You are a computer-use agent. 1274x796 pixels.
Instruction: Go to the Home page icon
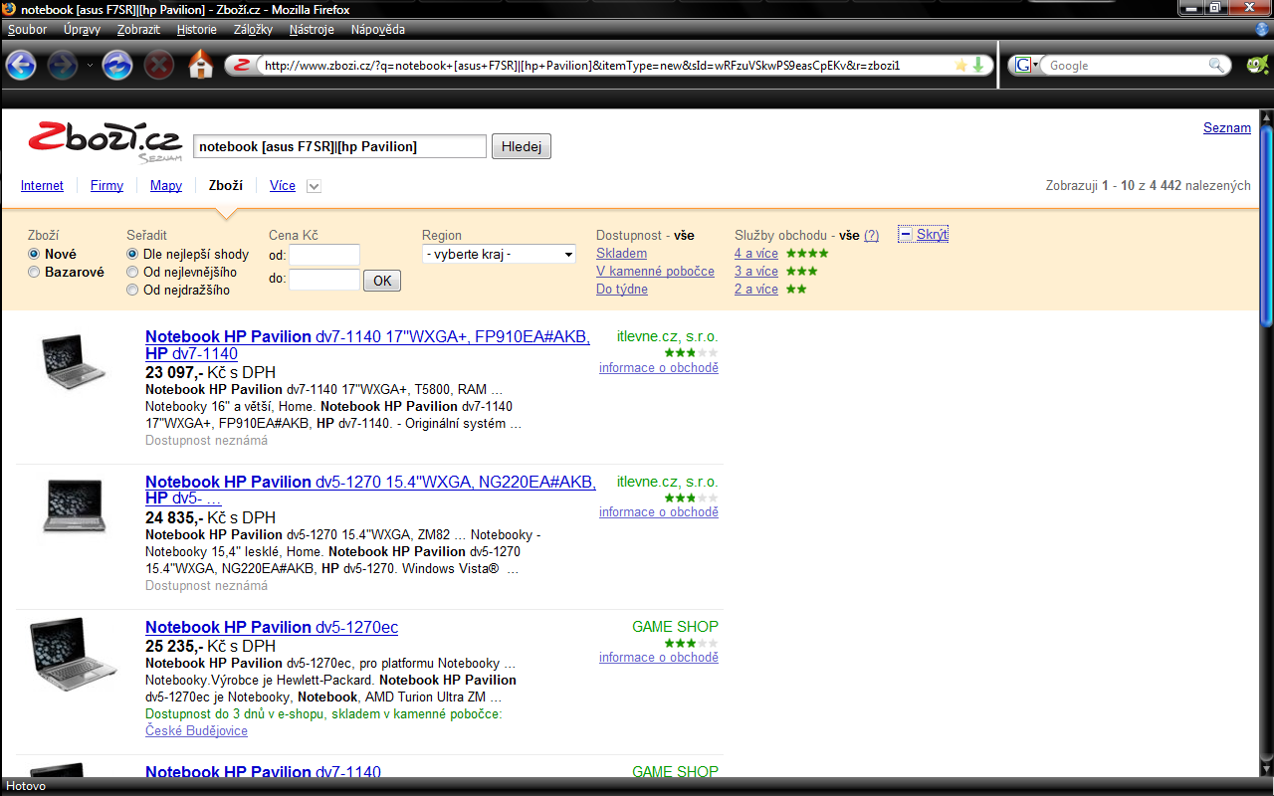201,66
